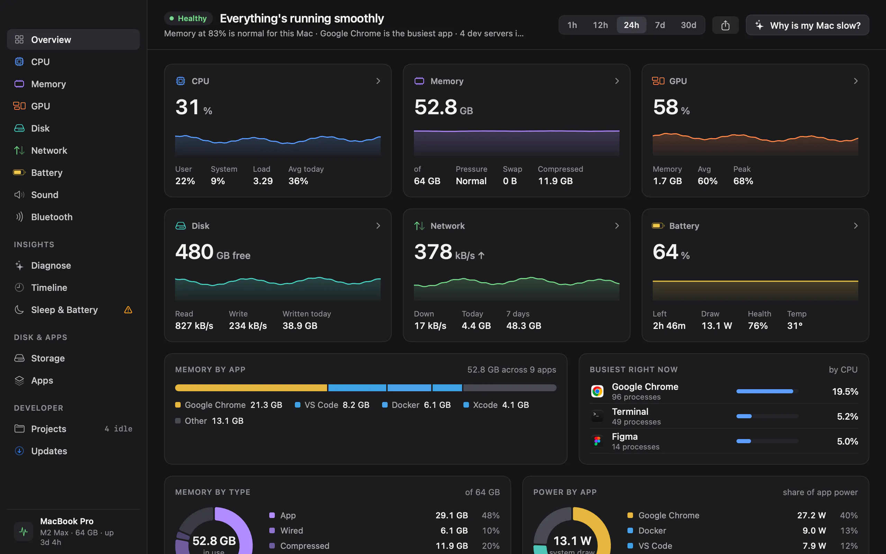The height and width of the screenshot is (554, 886).
Task: Select the 7d time range
Action: (x=660, y=25)
